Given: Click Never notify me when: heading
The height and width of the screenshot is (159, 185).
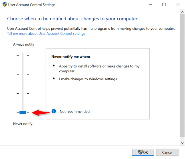Looking at the screenshot, I should [71, 57].
